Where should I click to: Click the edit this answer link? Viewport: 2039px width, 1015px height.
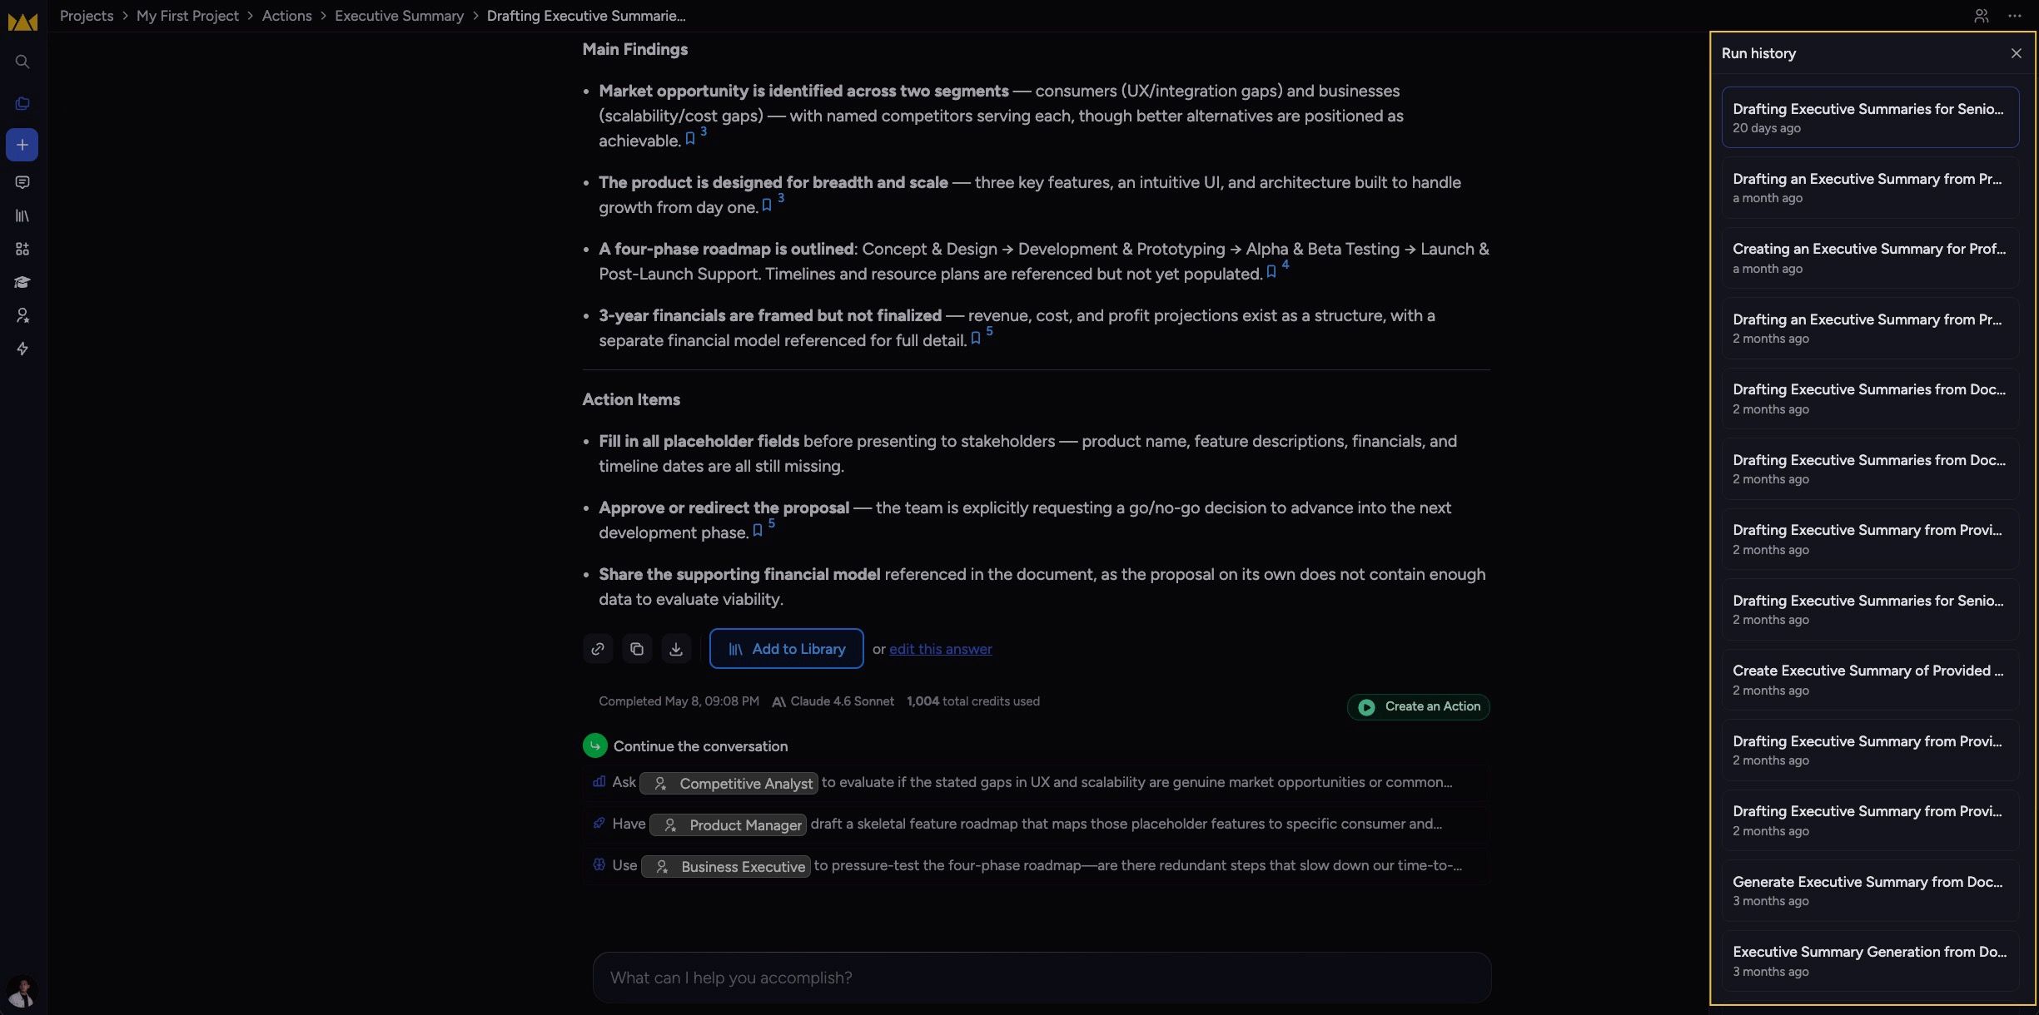click(940, 649)
